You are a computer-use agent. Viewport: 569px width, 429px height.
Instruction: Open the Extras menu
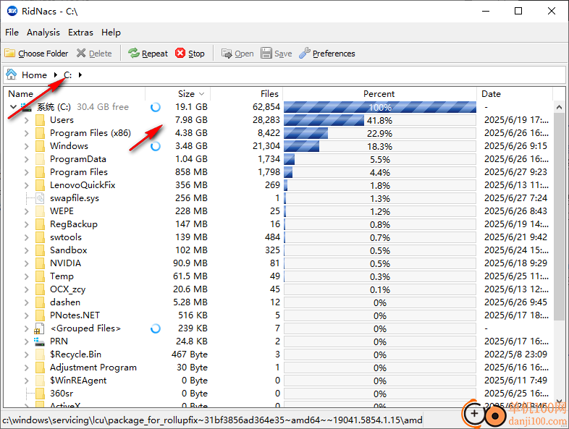[x=80, y=33]
